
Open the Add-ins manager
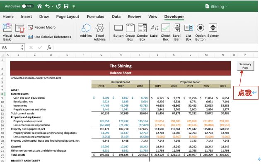coord(86,31)
